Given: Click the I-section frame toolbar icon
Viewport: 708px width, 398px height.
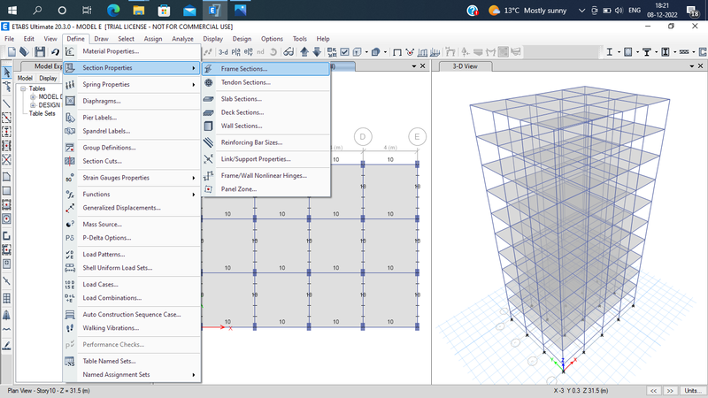Looking at the screenshot, I should point(609,52).
